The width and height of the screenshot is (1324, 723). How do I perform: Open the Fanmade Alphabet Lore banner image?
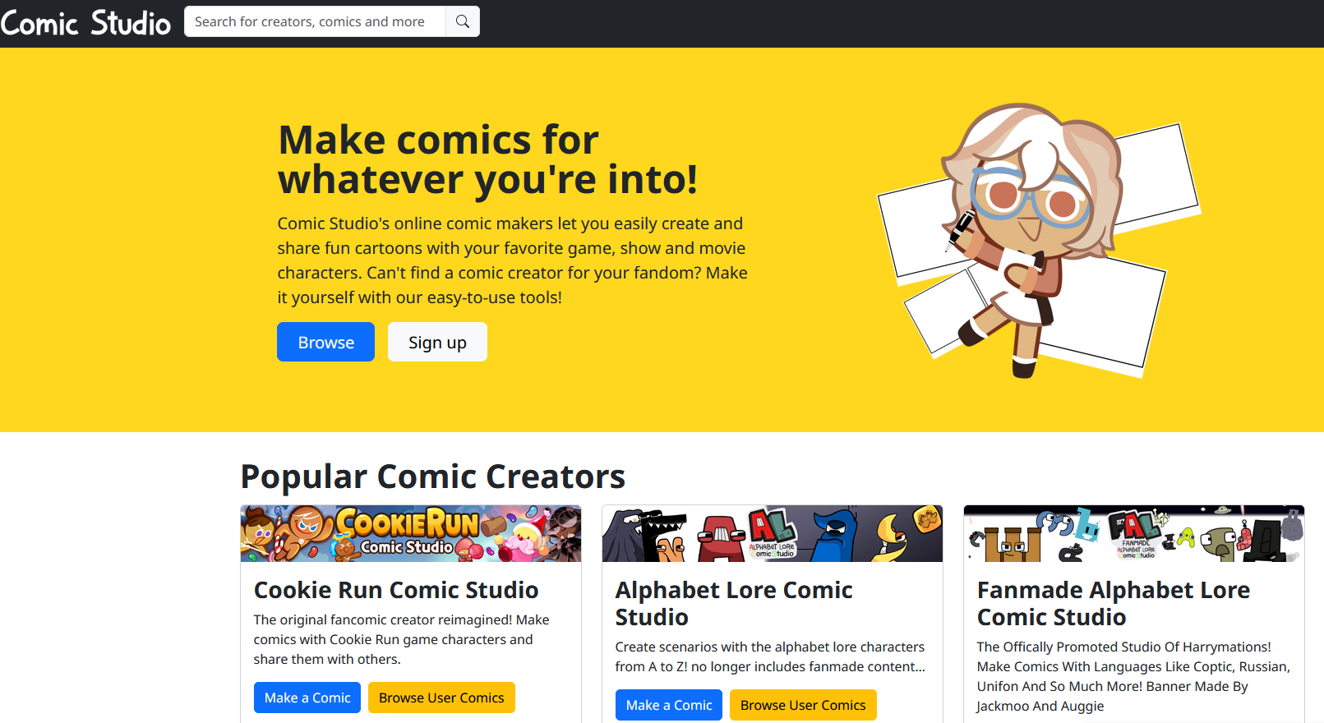click(1134, 534)
